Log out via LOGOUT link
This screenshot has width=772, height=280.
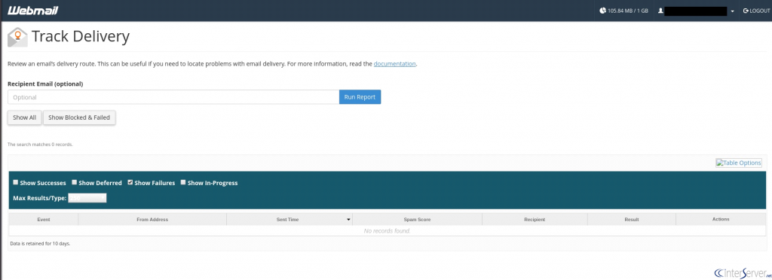pyautogui.click(x=756, y=11)
